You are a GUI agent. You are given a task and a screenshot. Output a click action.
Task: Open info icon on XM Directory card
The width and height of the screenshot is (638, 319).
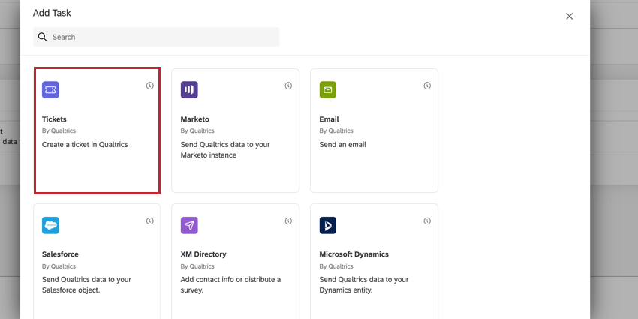(x=288, y=221)
